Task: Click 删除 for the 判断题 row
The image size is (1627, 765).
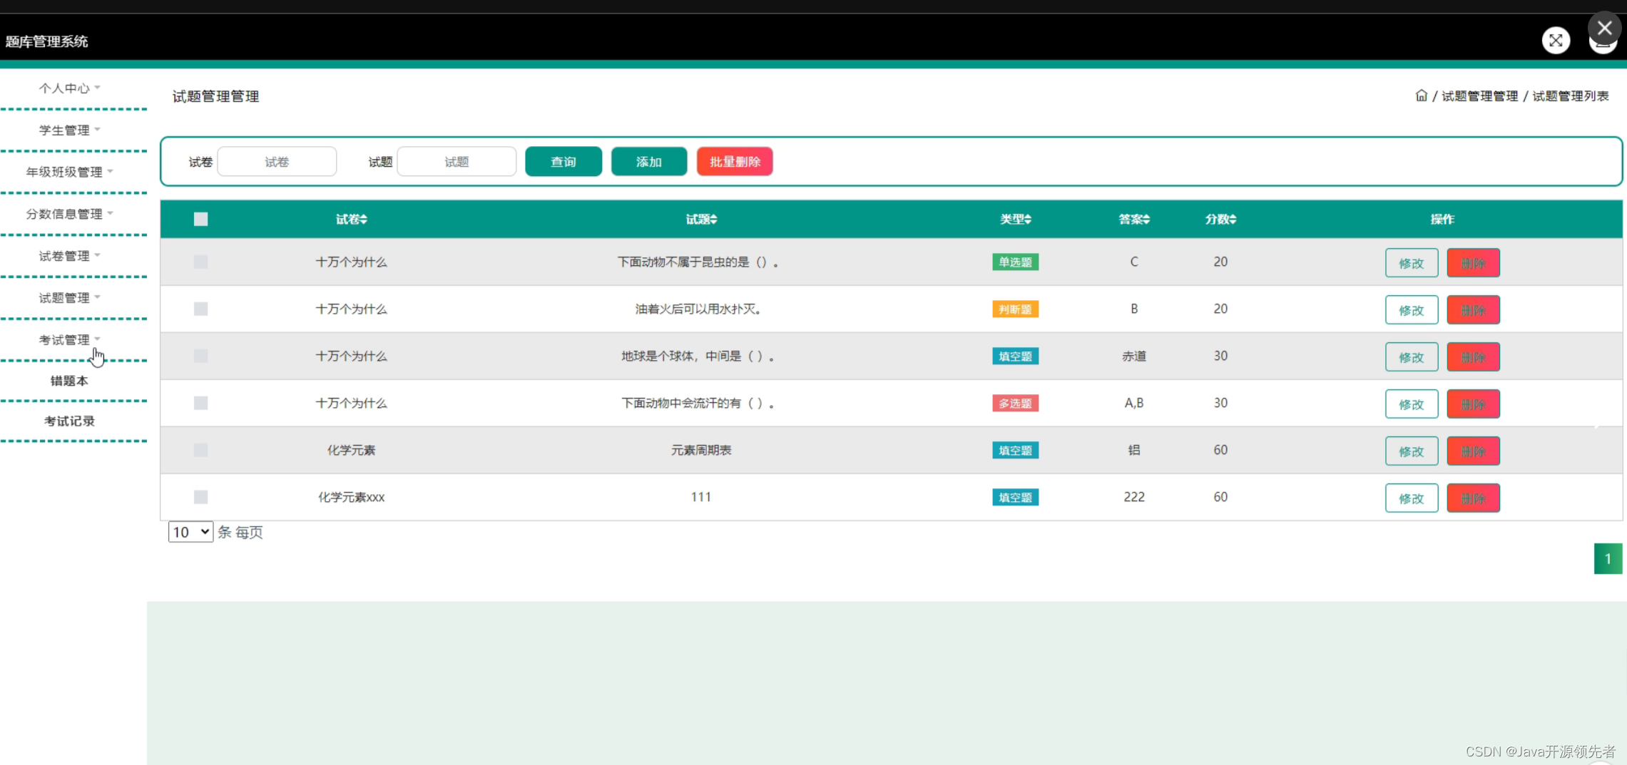Action: coord(1473,310)
